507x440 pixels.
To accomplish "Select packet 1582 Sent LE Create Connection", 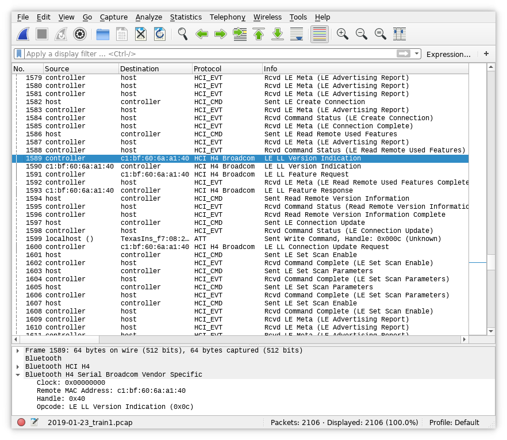I will 240,102.
